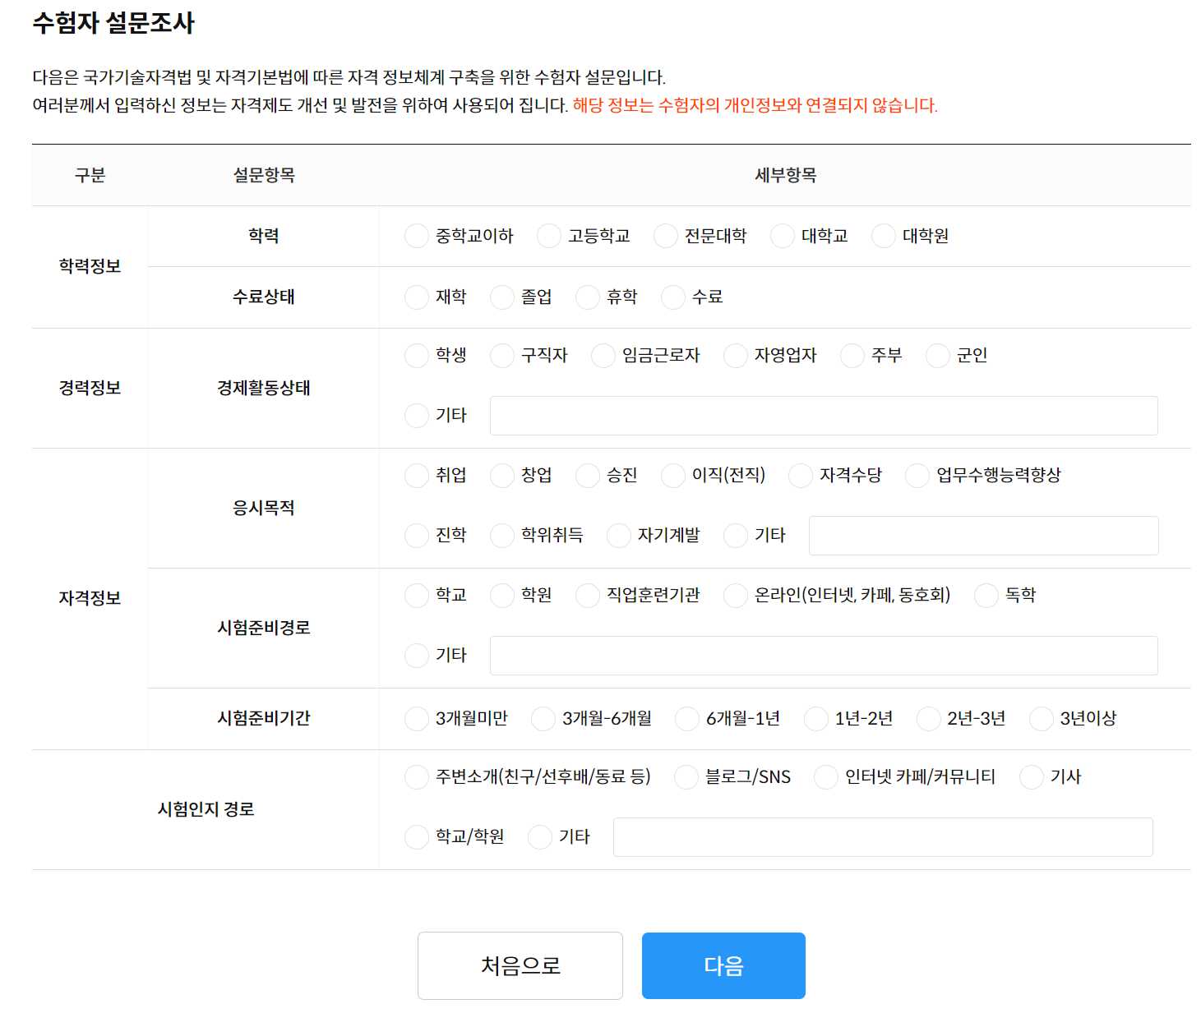Pick 3개월미만 preparation period
The image size is (1201, 1027).
coord(416,718)
